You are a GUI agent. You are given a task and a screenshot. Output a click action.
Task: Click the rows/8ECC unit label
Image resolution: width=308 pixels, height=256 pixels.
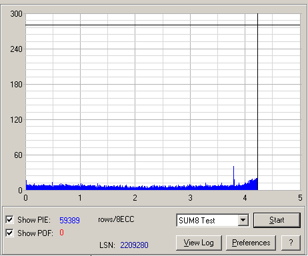tap(116, 219)
